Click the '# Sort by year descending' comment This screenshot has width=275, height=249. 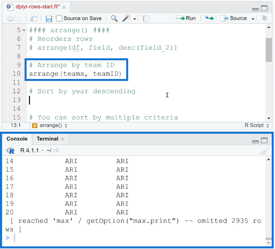point(82,91)
